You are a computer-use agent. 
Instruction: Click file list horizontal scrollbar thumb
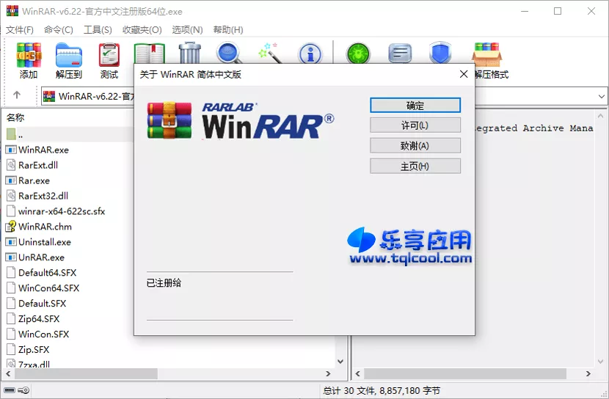(86, 374)
